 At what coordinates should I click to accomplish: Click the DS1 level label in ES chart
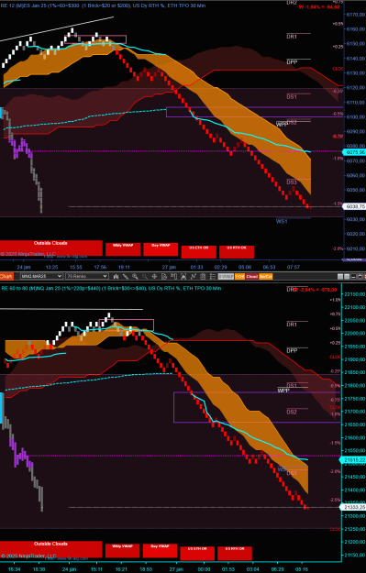click(292, 97)
